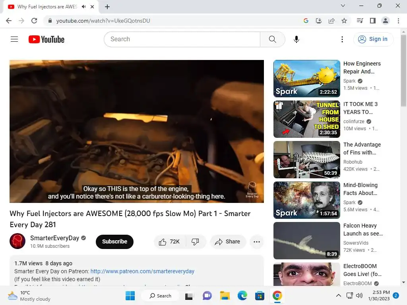Open 'ElectroBOOM Goes Live!' title
This screenshot has width=407, height=305.
point(362,270)
